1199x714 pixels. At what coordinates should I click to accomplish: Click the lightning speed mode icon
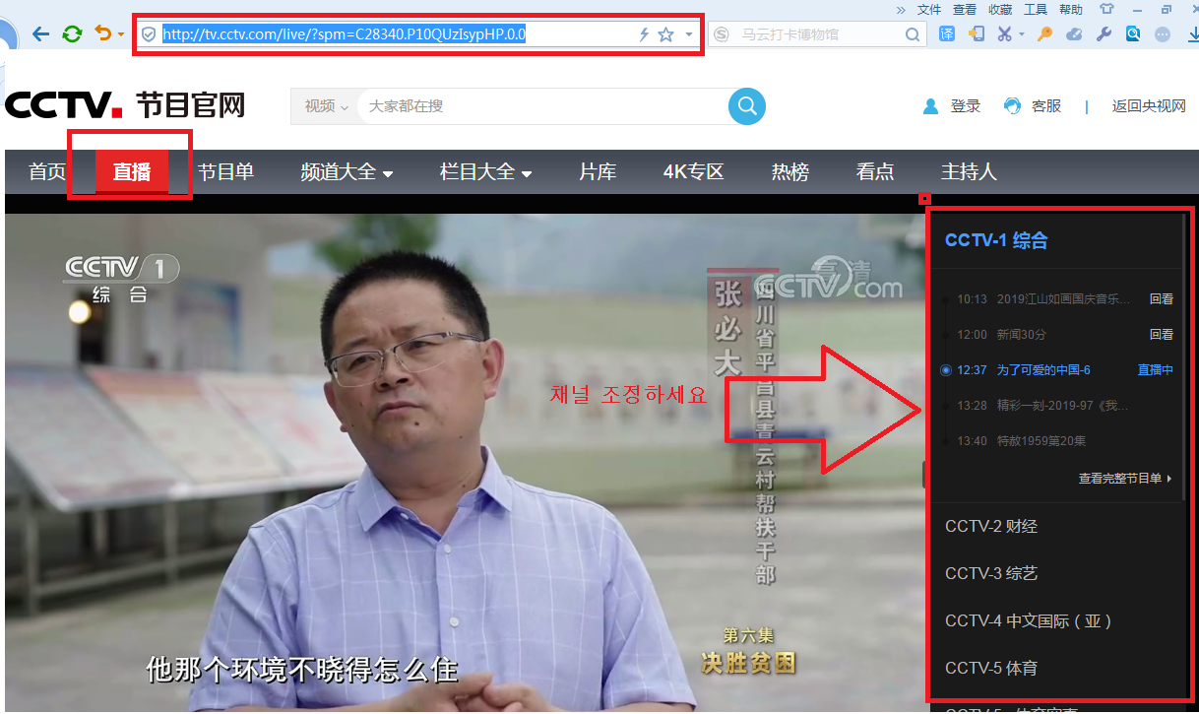644,34
